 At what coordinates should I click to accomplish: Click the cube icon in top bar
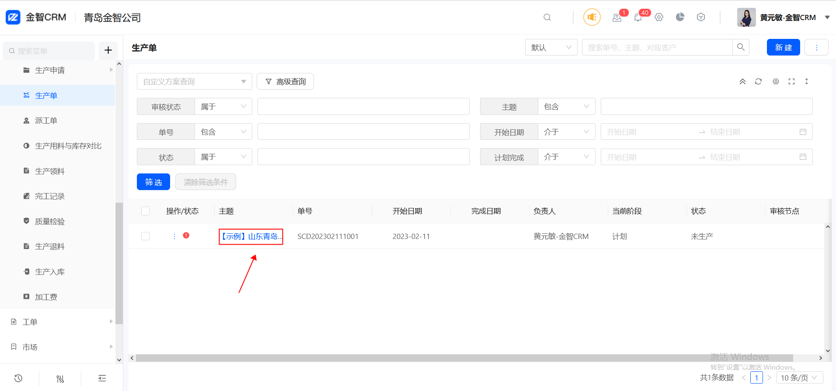coord(701,17)
